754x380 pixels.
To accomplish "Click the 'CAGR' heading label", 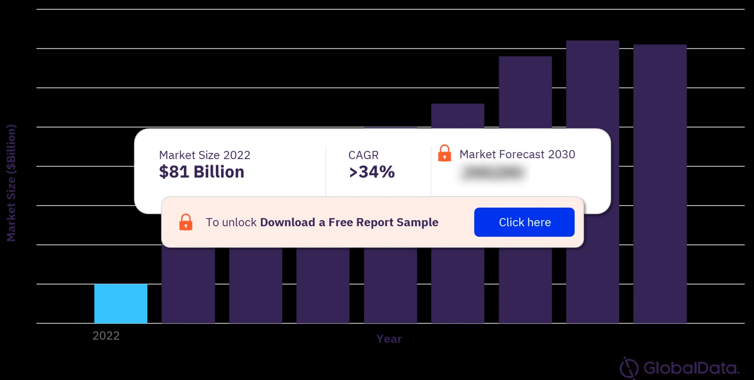I will pyautogui.click(x=363, y=155).
